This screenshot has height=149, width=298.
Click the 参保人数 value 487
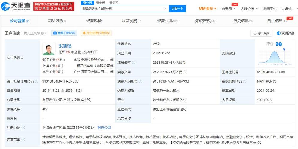coord(45,109)
